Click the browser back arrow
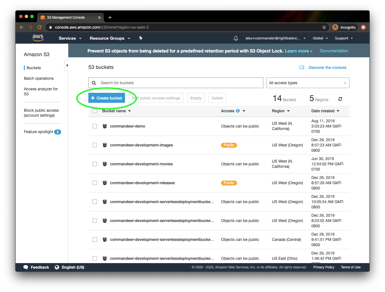Viewport: 385px width, 292px height. coord(22,27)
